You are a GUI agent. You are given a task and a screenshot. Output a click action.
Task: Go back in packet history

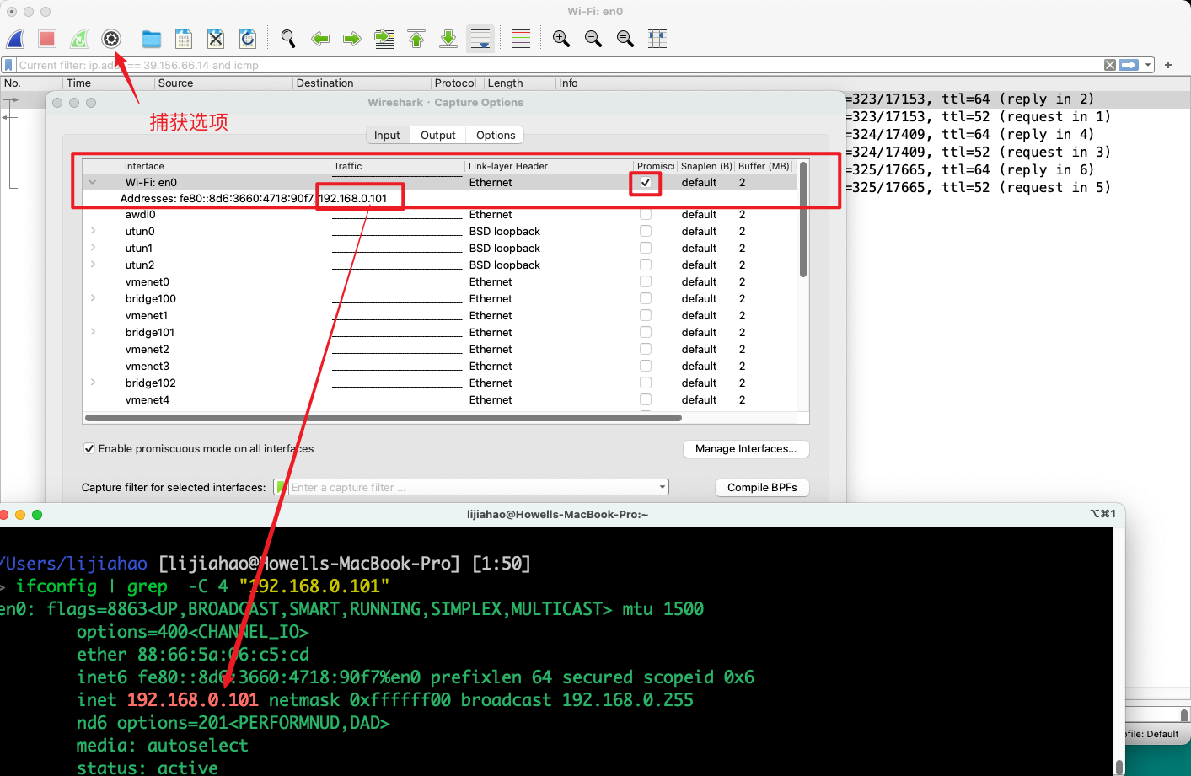[x=320, y=39]
